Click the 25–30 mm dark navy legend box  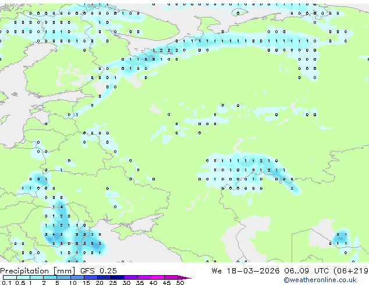(118, 277)
